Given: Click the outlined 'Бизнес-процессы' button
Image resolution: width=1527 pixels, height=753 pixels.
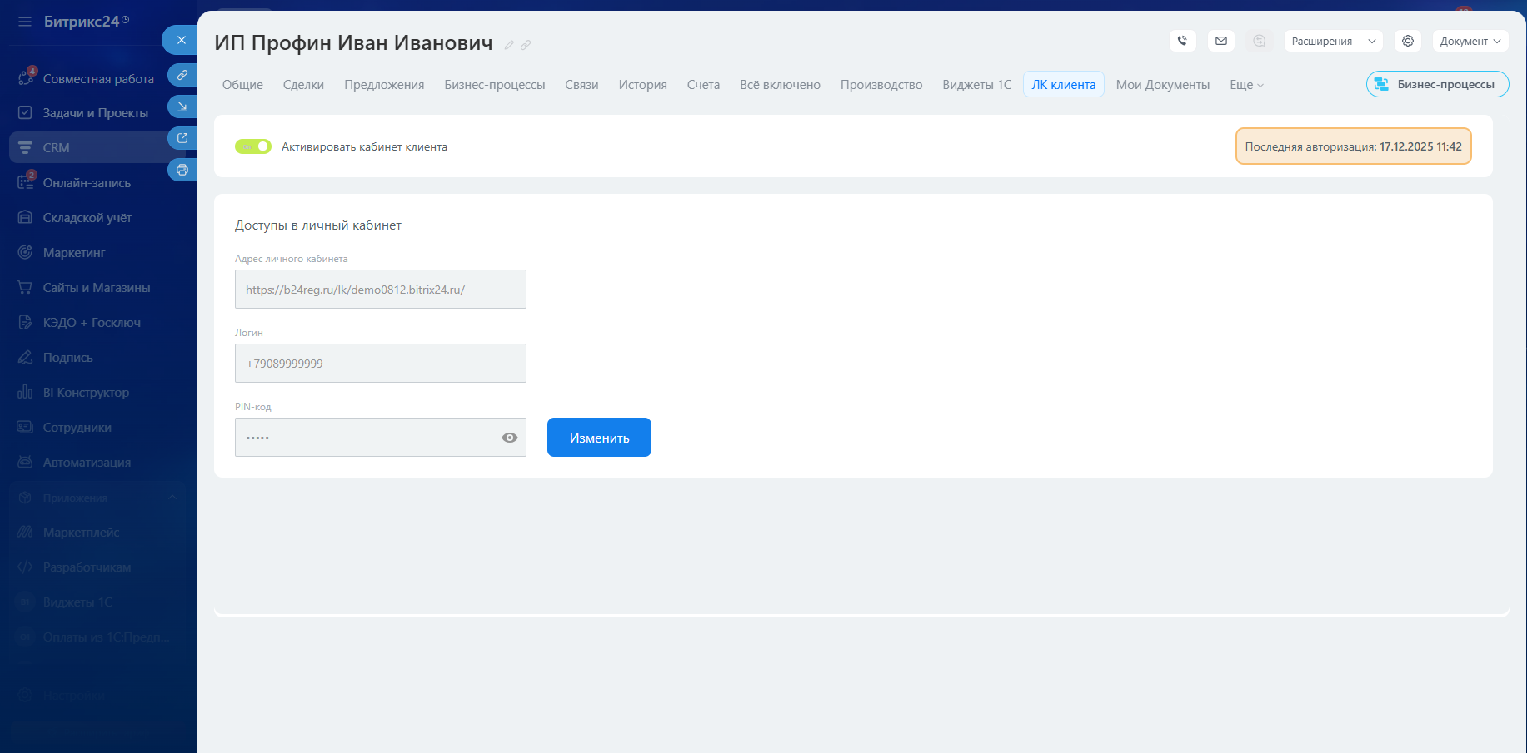Looking at the screenshot, I should pyautogui.click(x=1437, y=84).
